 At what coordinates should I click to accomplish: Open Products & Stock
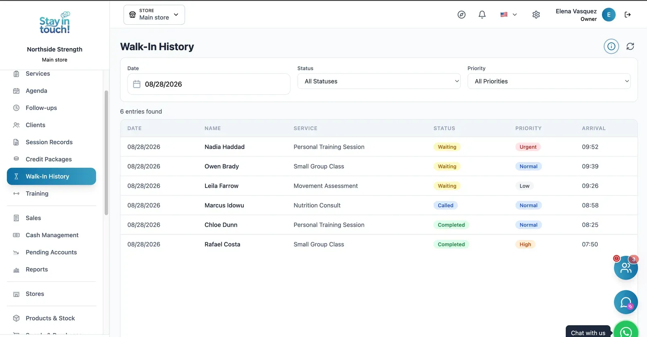click(51, 318)
